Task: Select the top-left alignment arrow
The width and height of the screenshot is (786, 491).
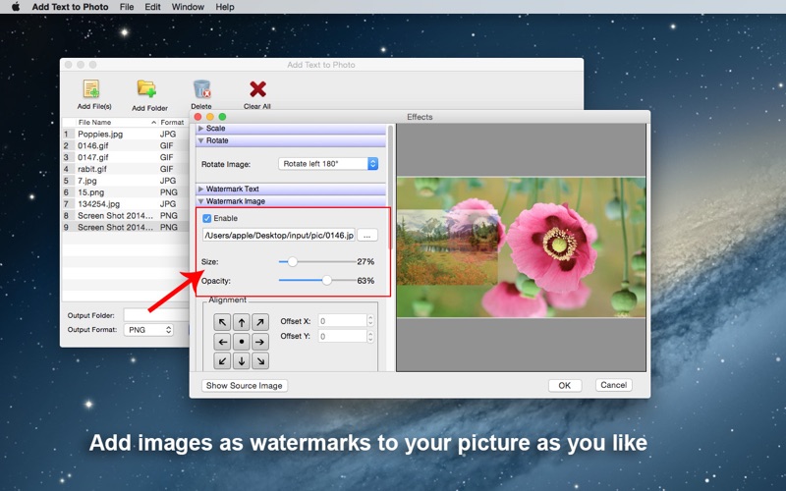Action: coord(222,323)
